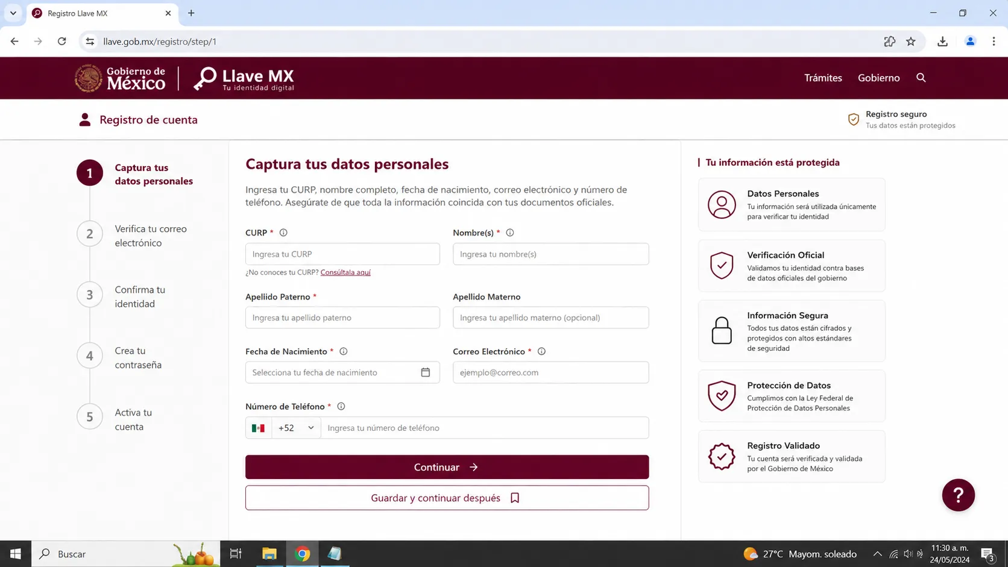This screenshot has width=1008, height=567.
Task: Click the search magnifier in site header
Action: click(921, 78)
